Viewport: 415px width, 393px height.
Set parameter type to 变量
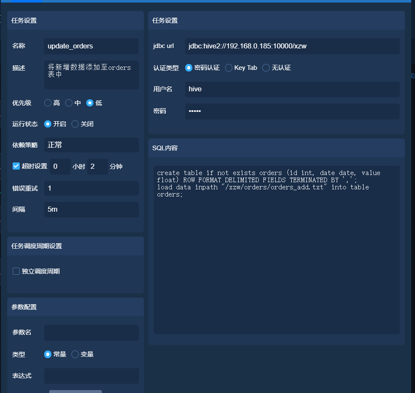[x=74, y=354]
